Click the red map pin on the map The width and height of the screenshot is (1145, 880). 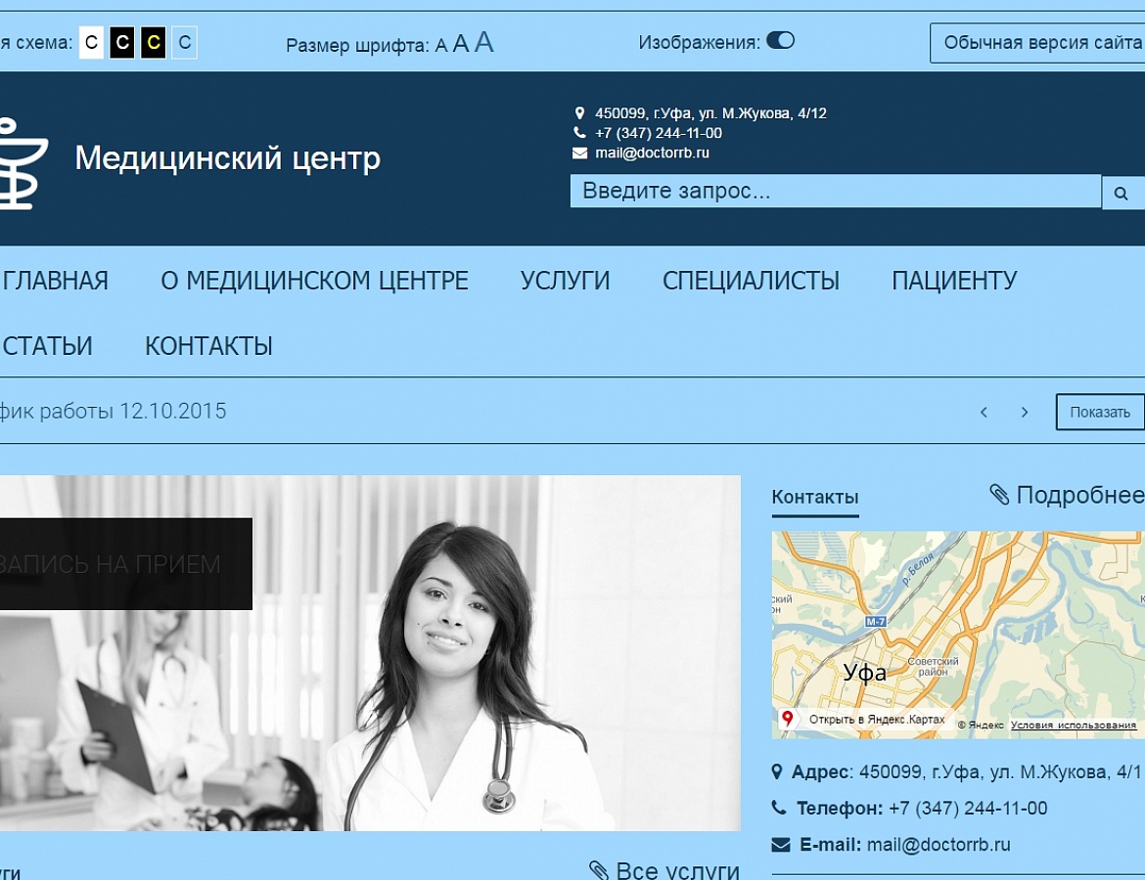tap(788, 720)
